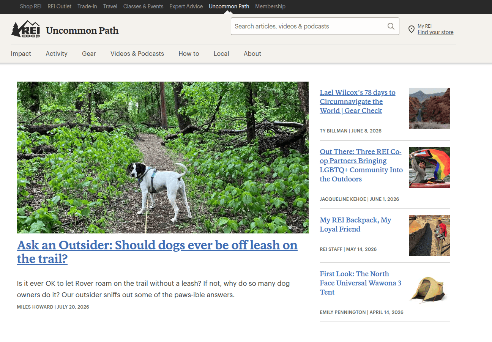Open the Local navigation menu
The height and width of the screenshot is (342, 492).
coord(221,54)
